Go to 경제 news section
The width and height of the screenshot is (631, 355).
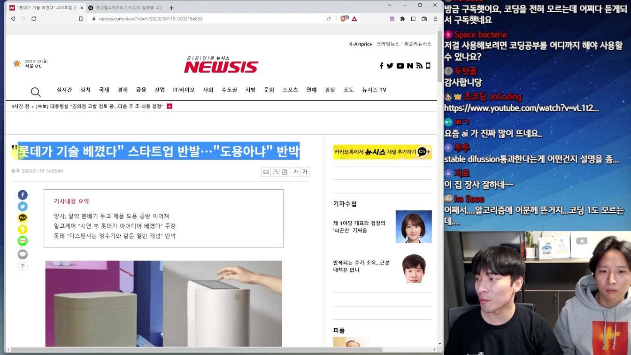123,90
